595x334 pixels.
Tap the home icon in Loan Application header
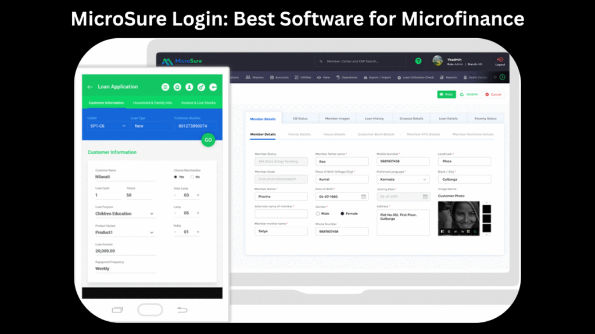[177, 87]
